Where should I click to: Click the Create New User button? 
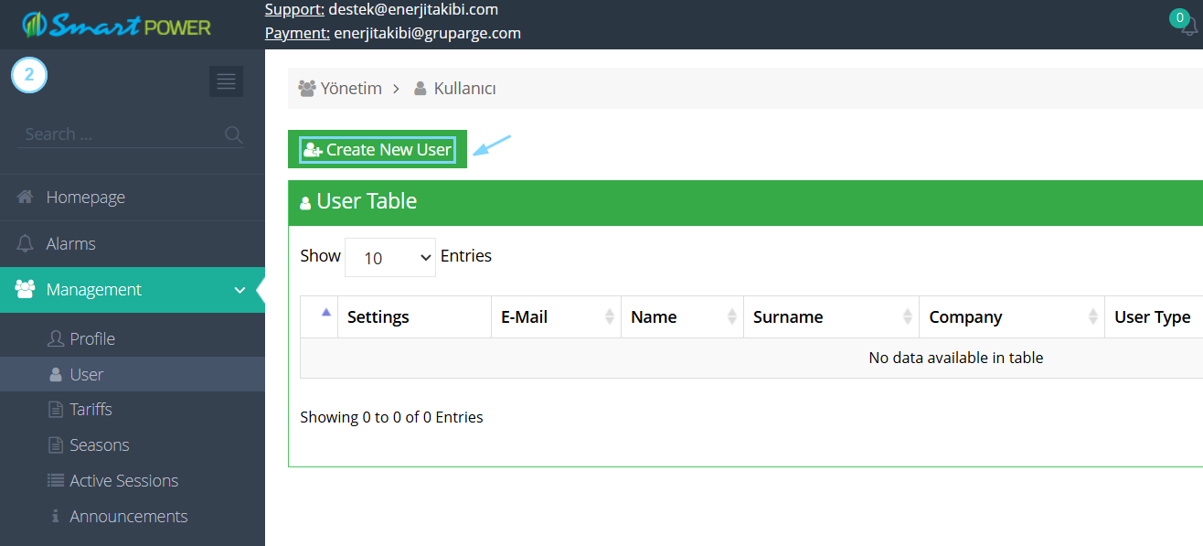coord(378,149)
